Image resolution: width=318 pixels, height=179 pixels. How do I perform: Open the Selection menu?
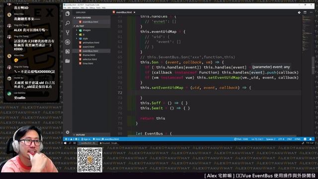[76, 8]
